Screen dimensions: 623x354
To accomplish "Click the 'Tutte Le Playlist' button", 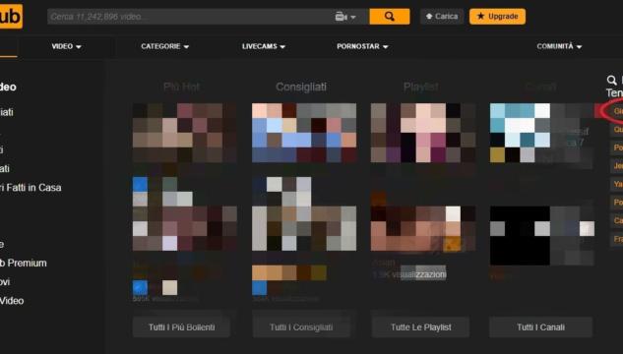I will [421, 327].
